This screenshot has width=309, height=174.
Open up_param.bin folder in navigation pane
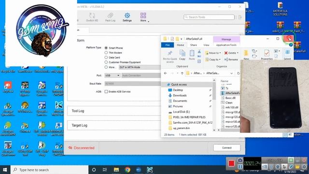click(182, 128)
